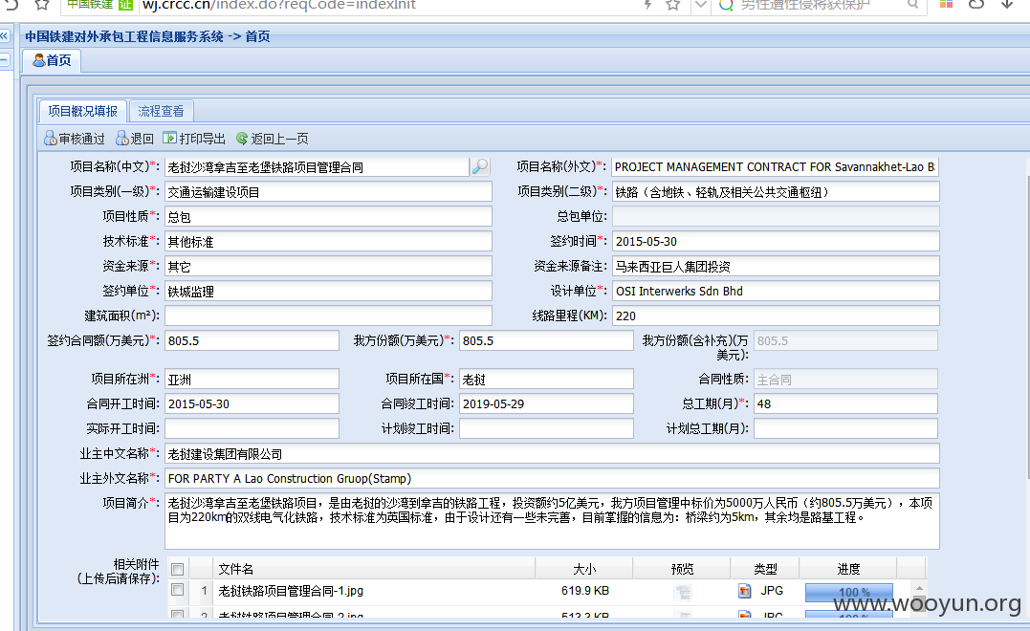Click the 线路里程(KM) field
Image resolution: width=1030 pixels, height=631 pixels.
point(775,315)
